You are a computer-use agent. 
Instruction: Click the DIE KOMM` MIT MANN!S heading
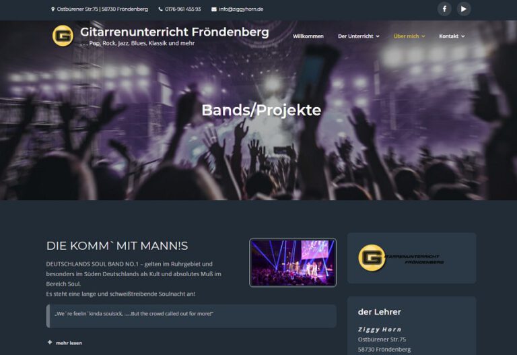[x=117, y=246]
